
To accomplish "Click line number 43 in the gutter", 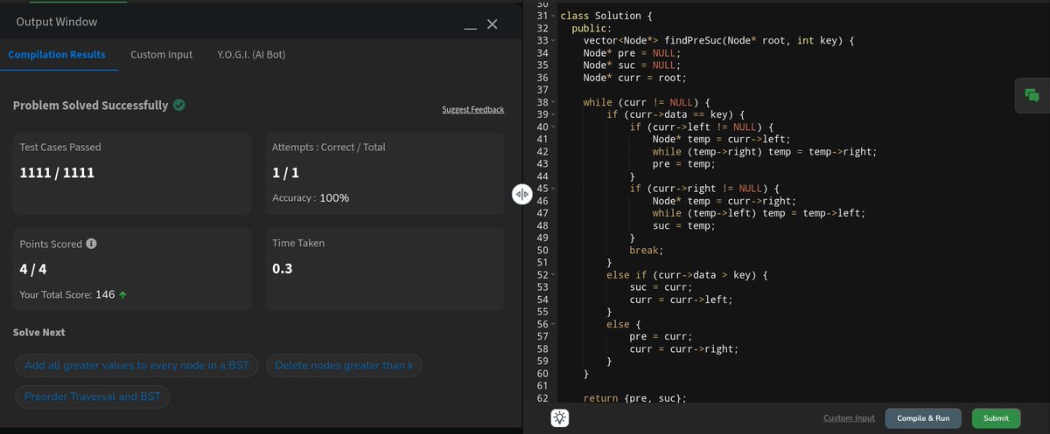I will point(542,163).
